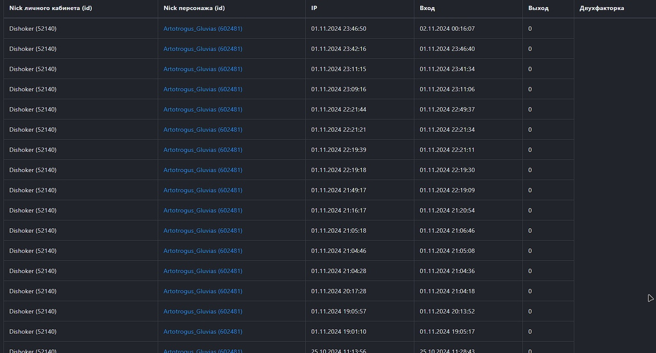The width and height of the screenshot is (656, 353).
Task: Click the 'Nick персонажа (id)' column header
Action: click(x=194, y=8)
